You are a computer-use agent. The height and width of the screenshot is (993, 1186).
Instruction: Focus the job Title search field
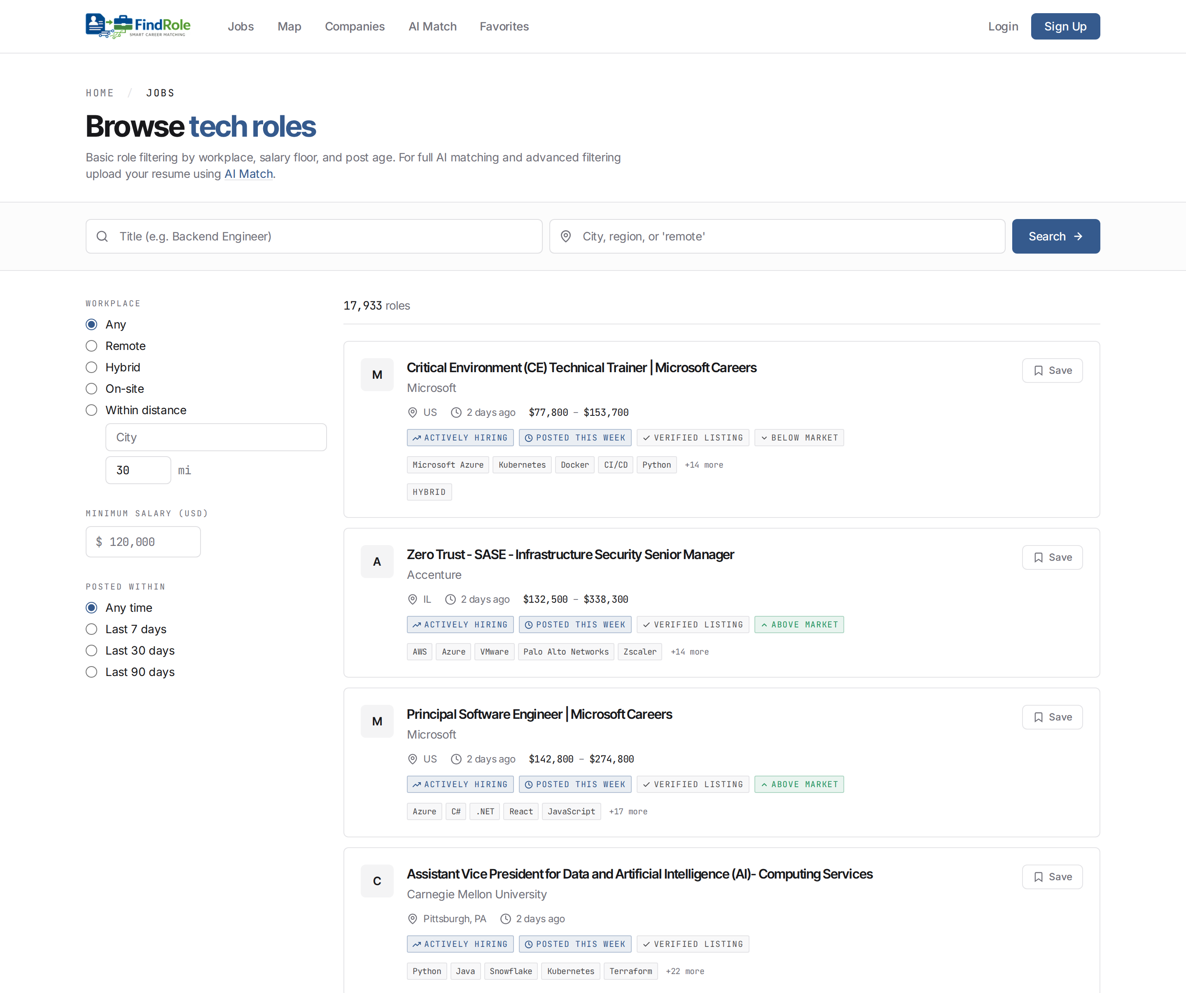(314, 237)
